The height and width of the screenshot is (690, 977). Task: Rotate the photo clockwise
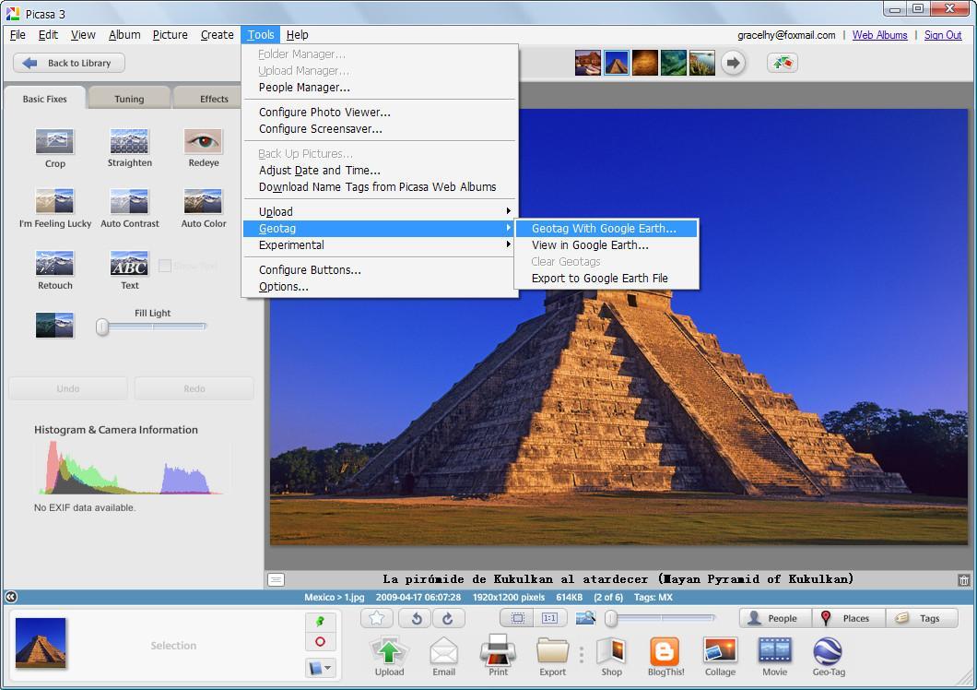click(x=448, y=619)
